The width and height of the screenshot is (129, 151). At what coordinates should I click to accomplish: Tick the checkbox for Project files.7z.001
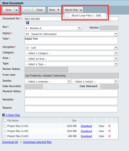click(x=5, y=126)
